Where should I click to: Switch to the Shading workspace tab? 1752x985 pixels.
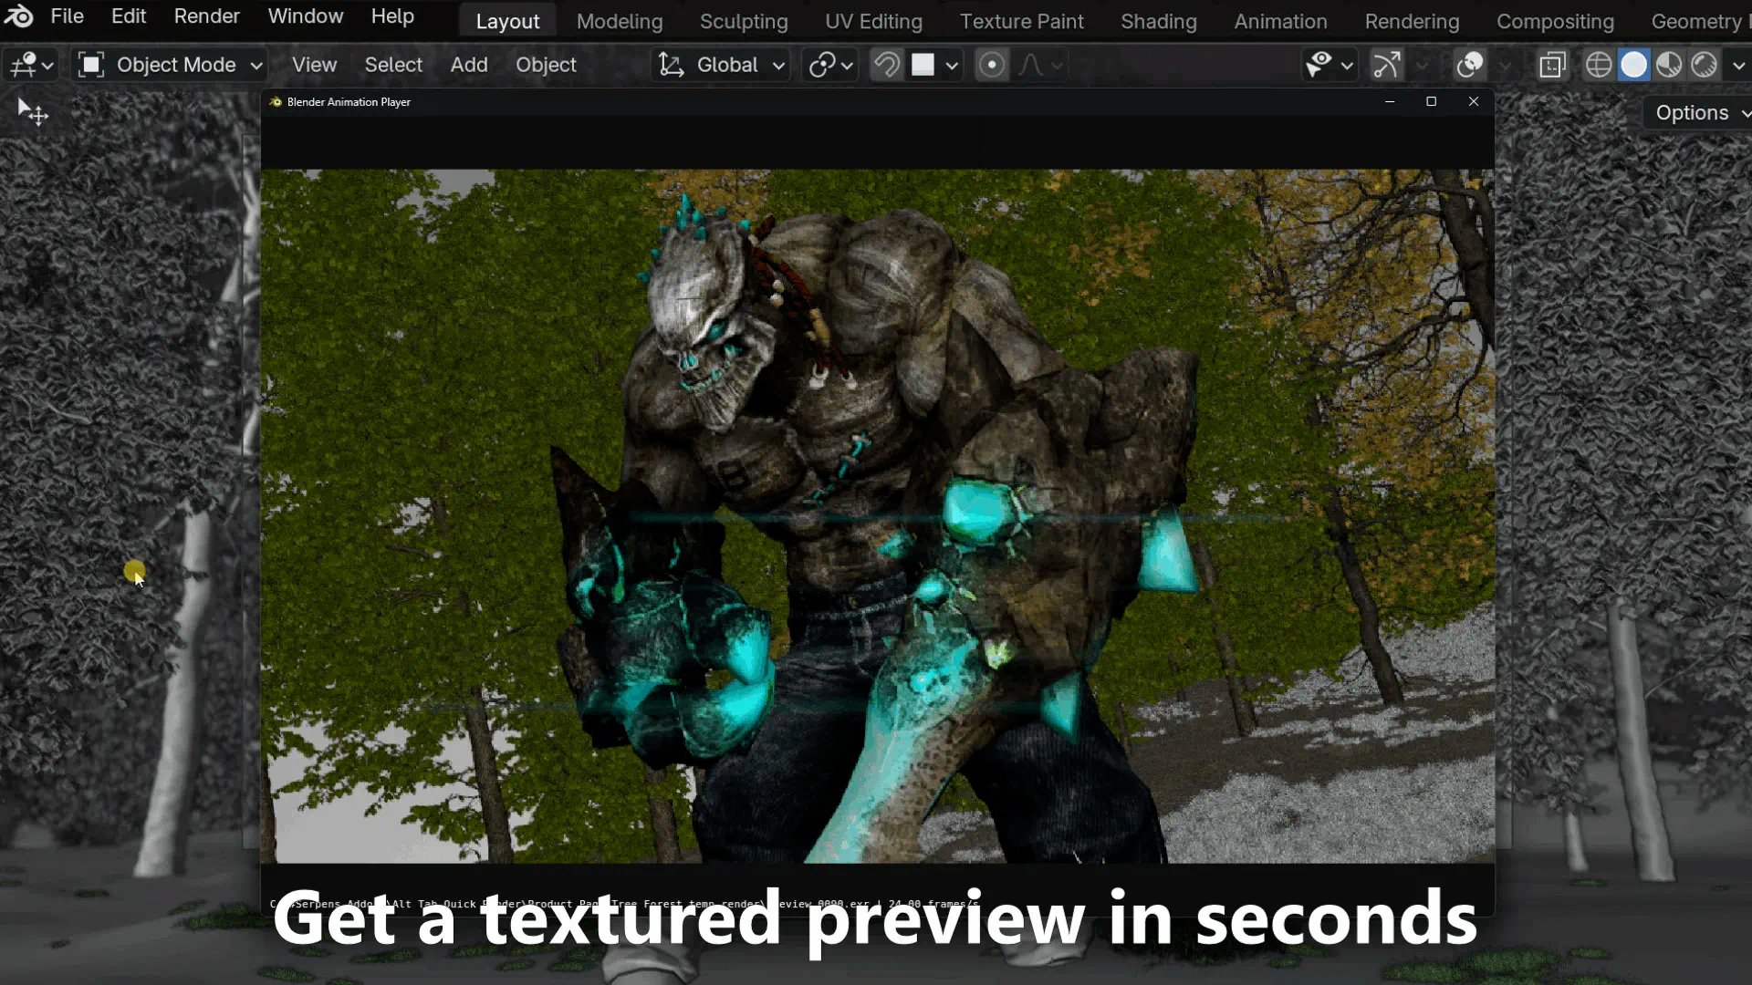pos(1158,20)
